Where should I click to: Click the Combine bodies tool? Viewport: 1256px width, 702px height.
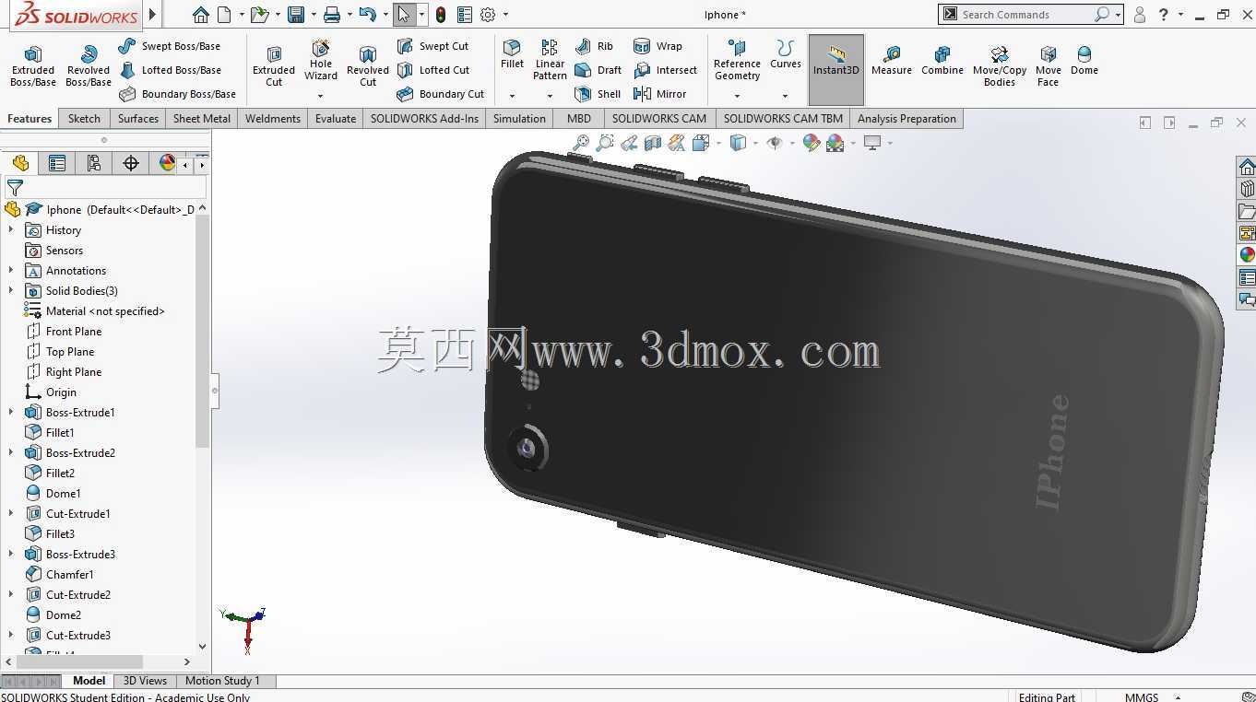pyautogui.click(x=942, y=61)
